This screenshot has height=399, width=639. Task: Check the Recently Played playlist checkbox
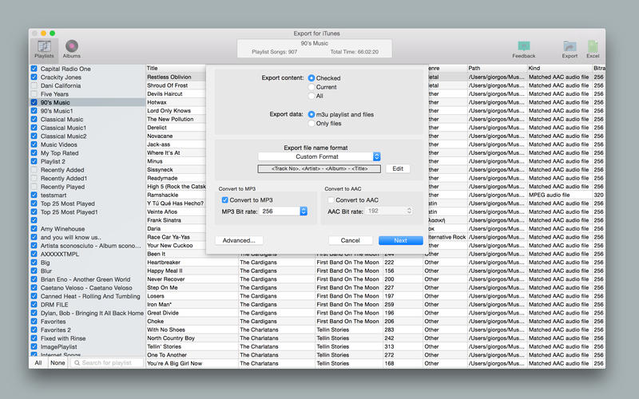click(x=34, y=187)
